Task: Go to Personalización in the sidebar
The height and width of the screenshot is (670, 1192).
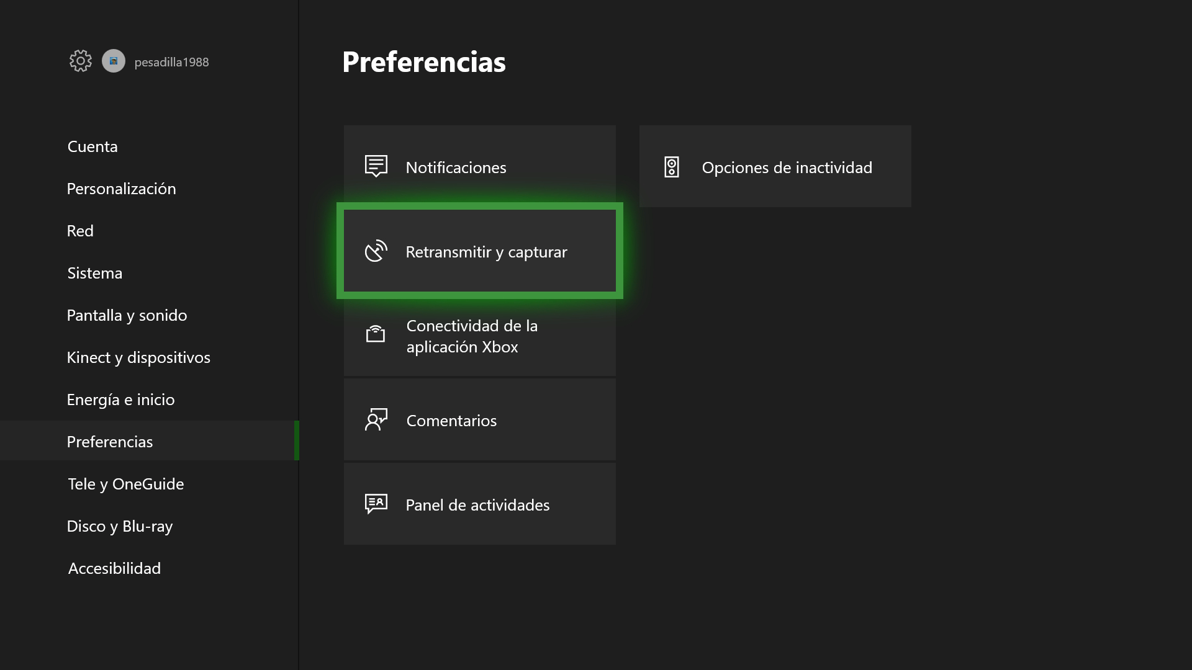Action: pyautogui.click(x=122, y=189)
